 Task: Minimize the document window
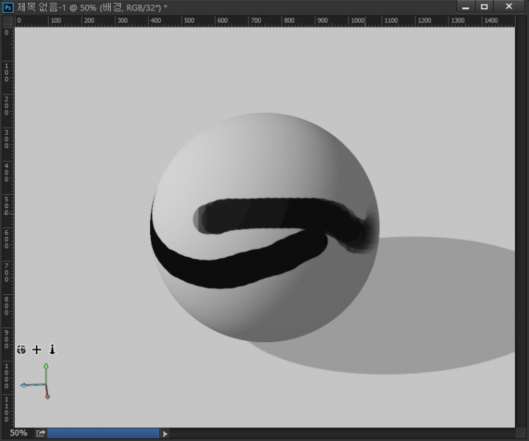[x=466, y=6]
